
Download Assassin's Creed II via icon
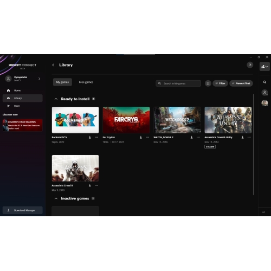(90, 185)
